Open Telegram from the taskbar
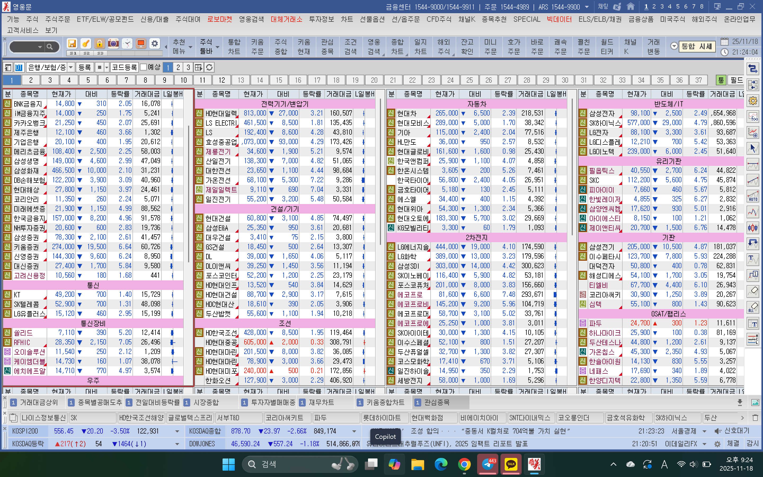This screenshot has height=477, width=763. click(487, 464)
